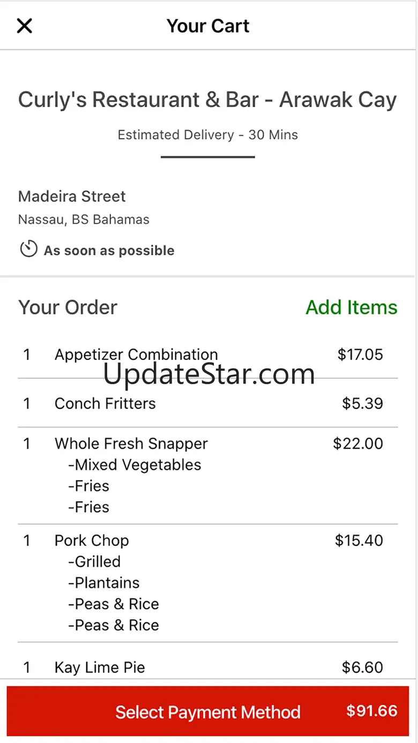Click the "As soon as possible" delivery time

109,251
